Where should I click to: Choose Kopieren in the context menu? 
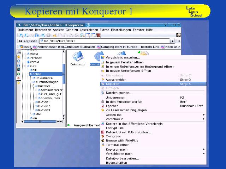(153, 84)
